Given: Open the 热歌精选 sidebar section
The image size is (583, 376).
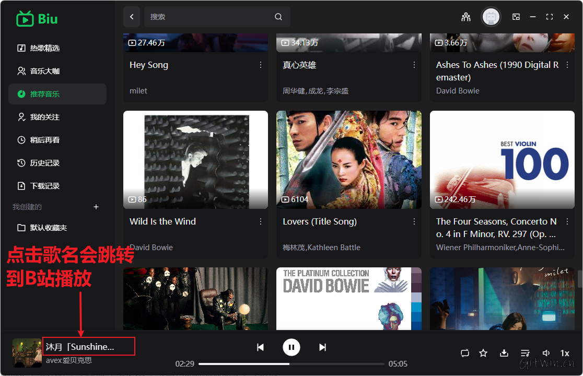Looking at the screenshot, I should tap(45, 48).
